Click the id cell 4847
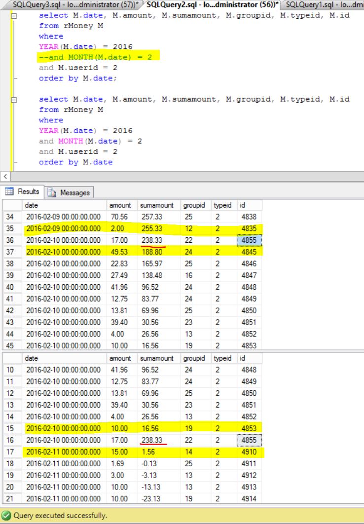 pos(249,275)
